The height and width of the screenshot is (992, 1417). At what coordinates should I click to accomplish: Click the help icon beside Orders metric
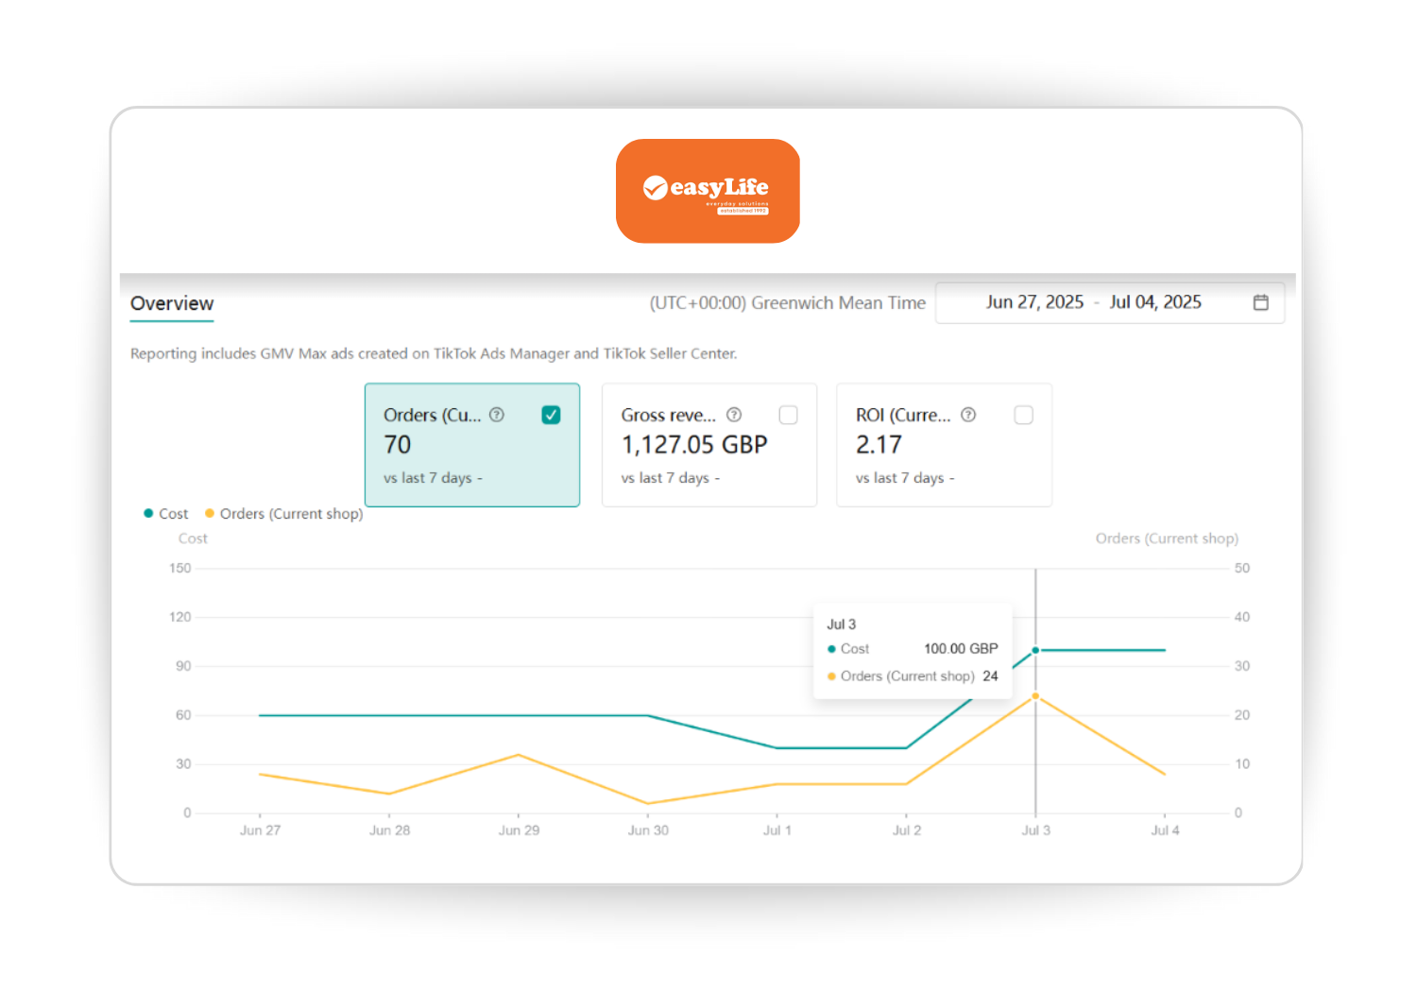point(497,415)
